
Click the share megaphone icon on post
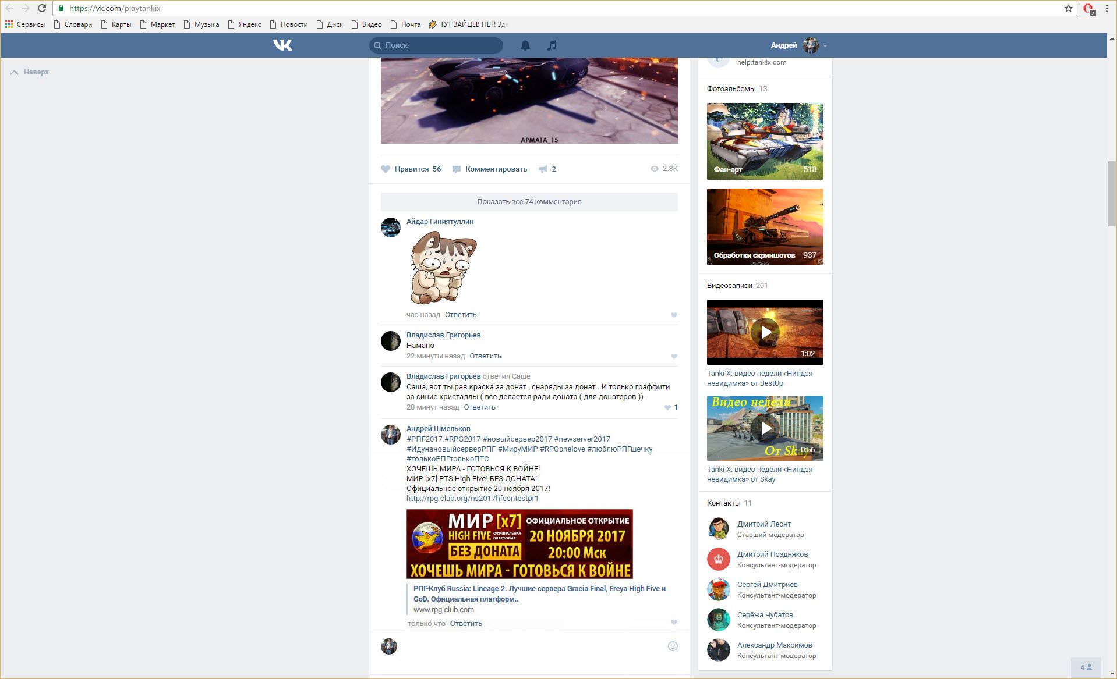543,169
